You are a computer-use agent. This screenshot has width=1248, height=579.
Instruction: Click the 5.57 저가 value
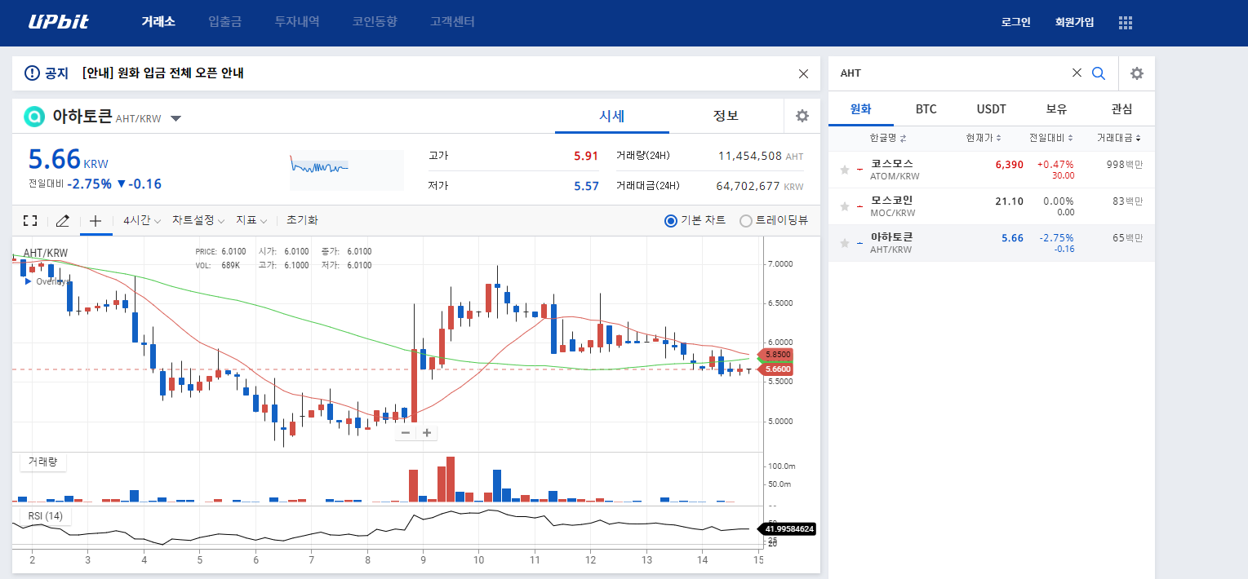pos(586,186)
